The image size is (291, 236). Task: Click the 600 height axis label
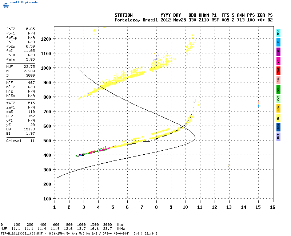coord(47,126)
